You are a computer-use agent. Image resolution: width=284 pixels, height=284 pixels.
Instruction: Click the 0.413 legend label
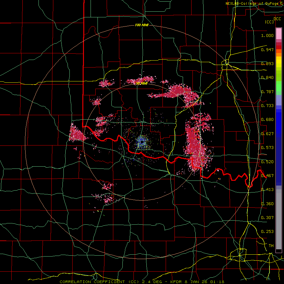point(267,190)
